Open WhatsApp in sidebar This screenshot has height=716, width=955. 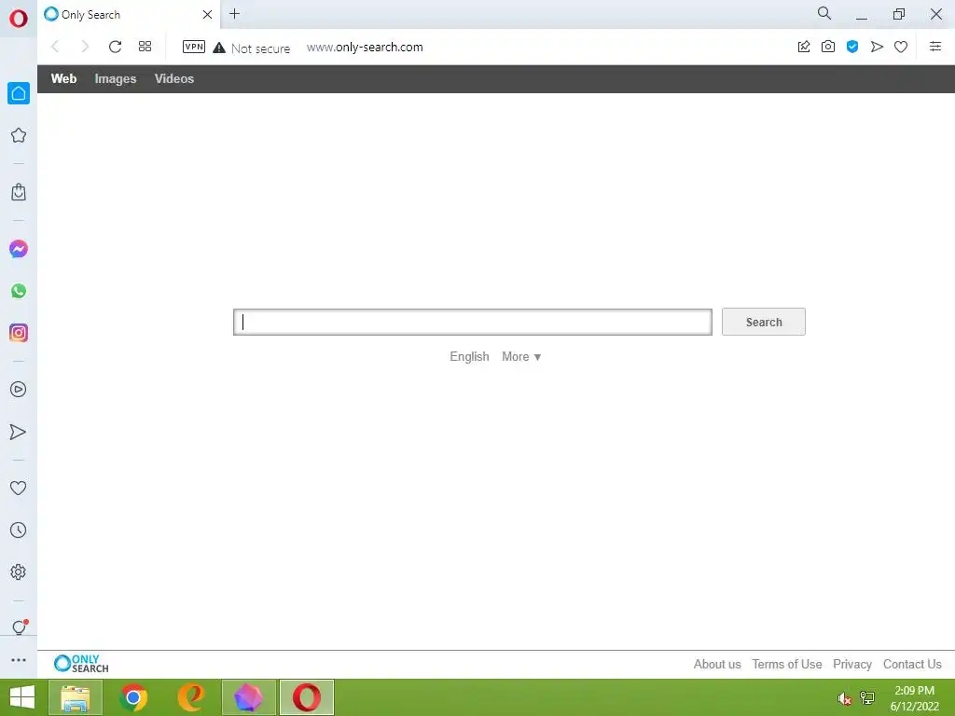tap(19, 291)
